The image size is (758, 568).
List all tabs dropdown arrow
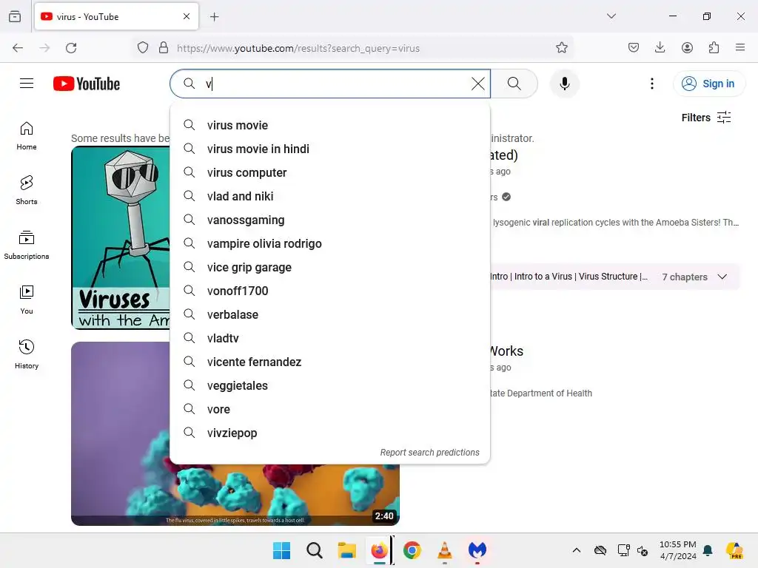click(x=611, y=16)
